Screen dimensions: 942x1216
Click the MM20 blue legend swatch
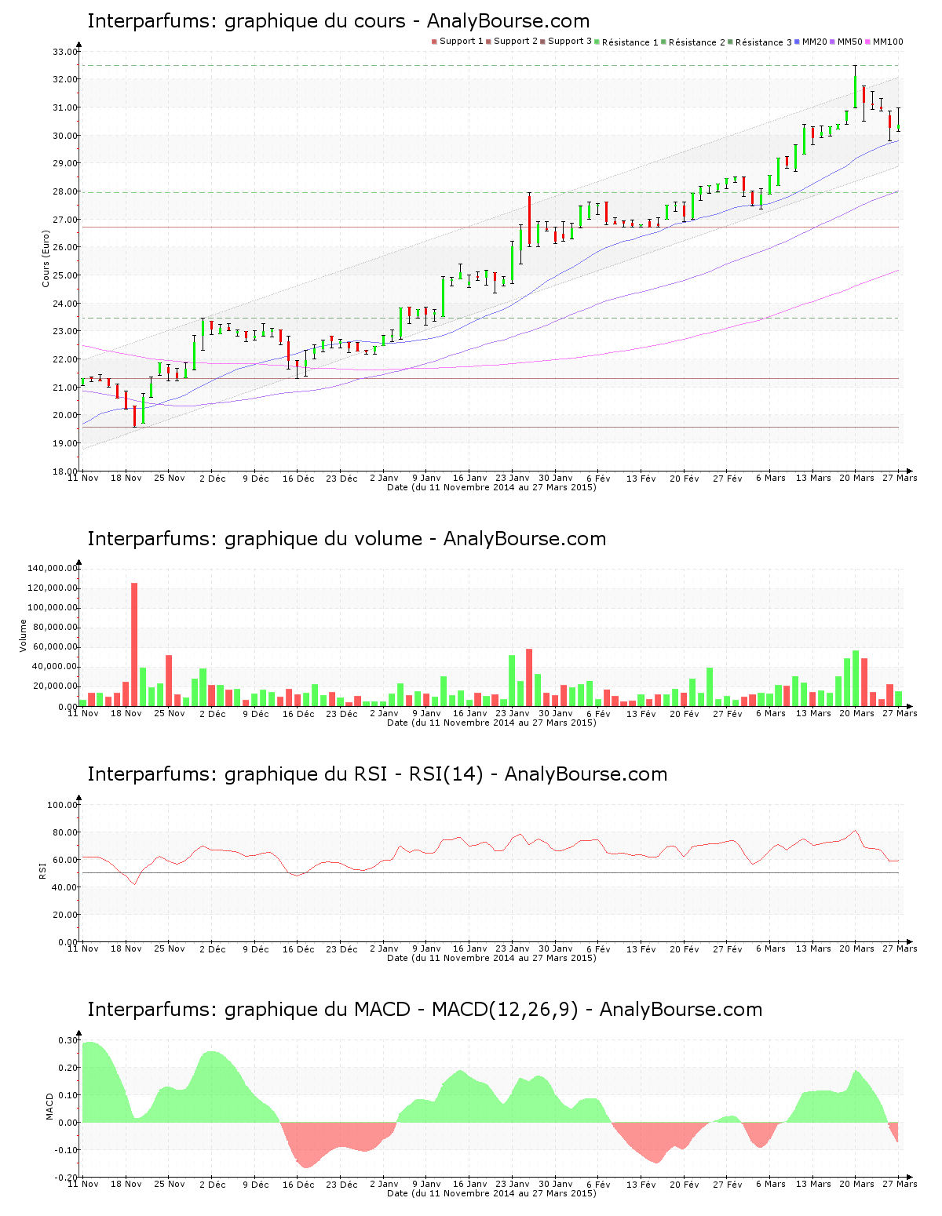pyautogui.click(x=798, y=42)
